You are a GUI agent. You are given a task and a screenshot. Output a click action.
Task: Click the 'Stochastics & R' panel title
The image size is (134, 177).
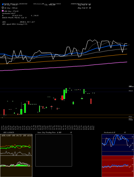(x=109, y=132)
